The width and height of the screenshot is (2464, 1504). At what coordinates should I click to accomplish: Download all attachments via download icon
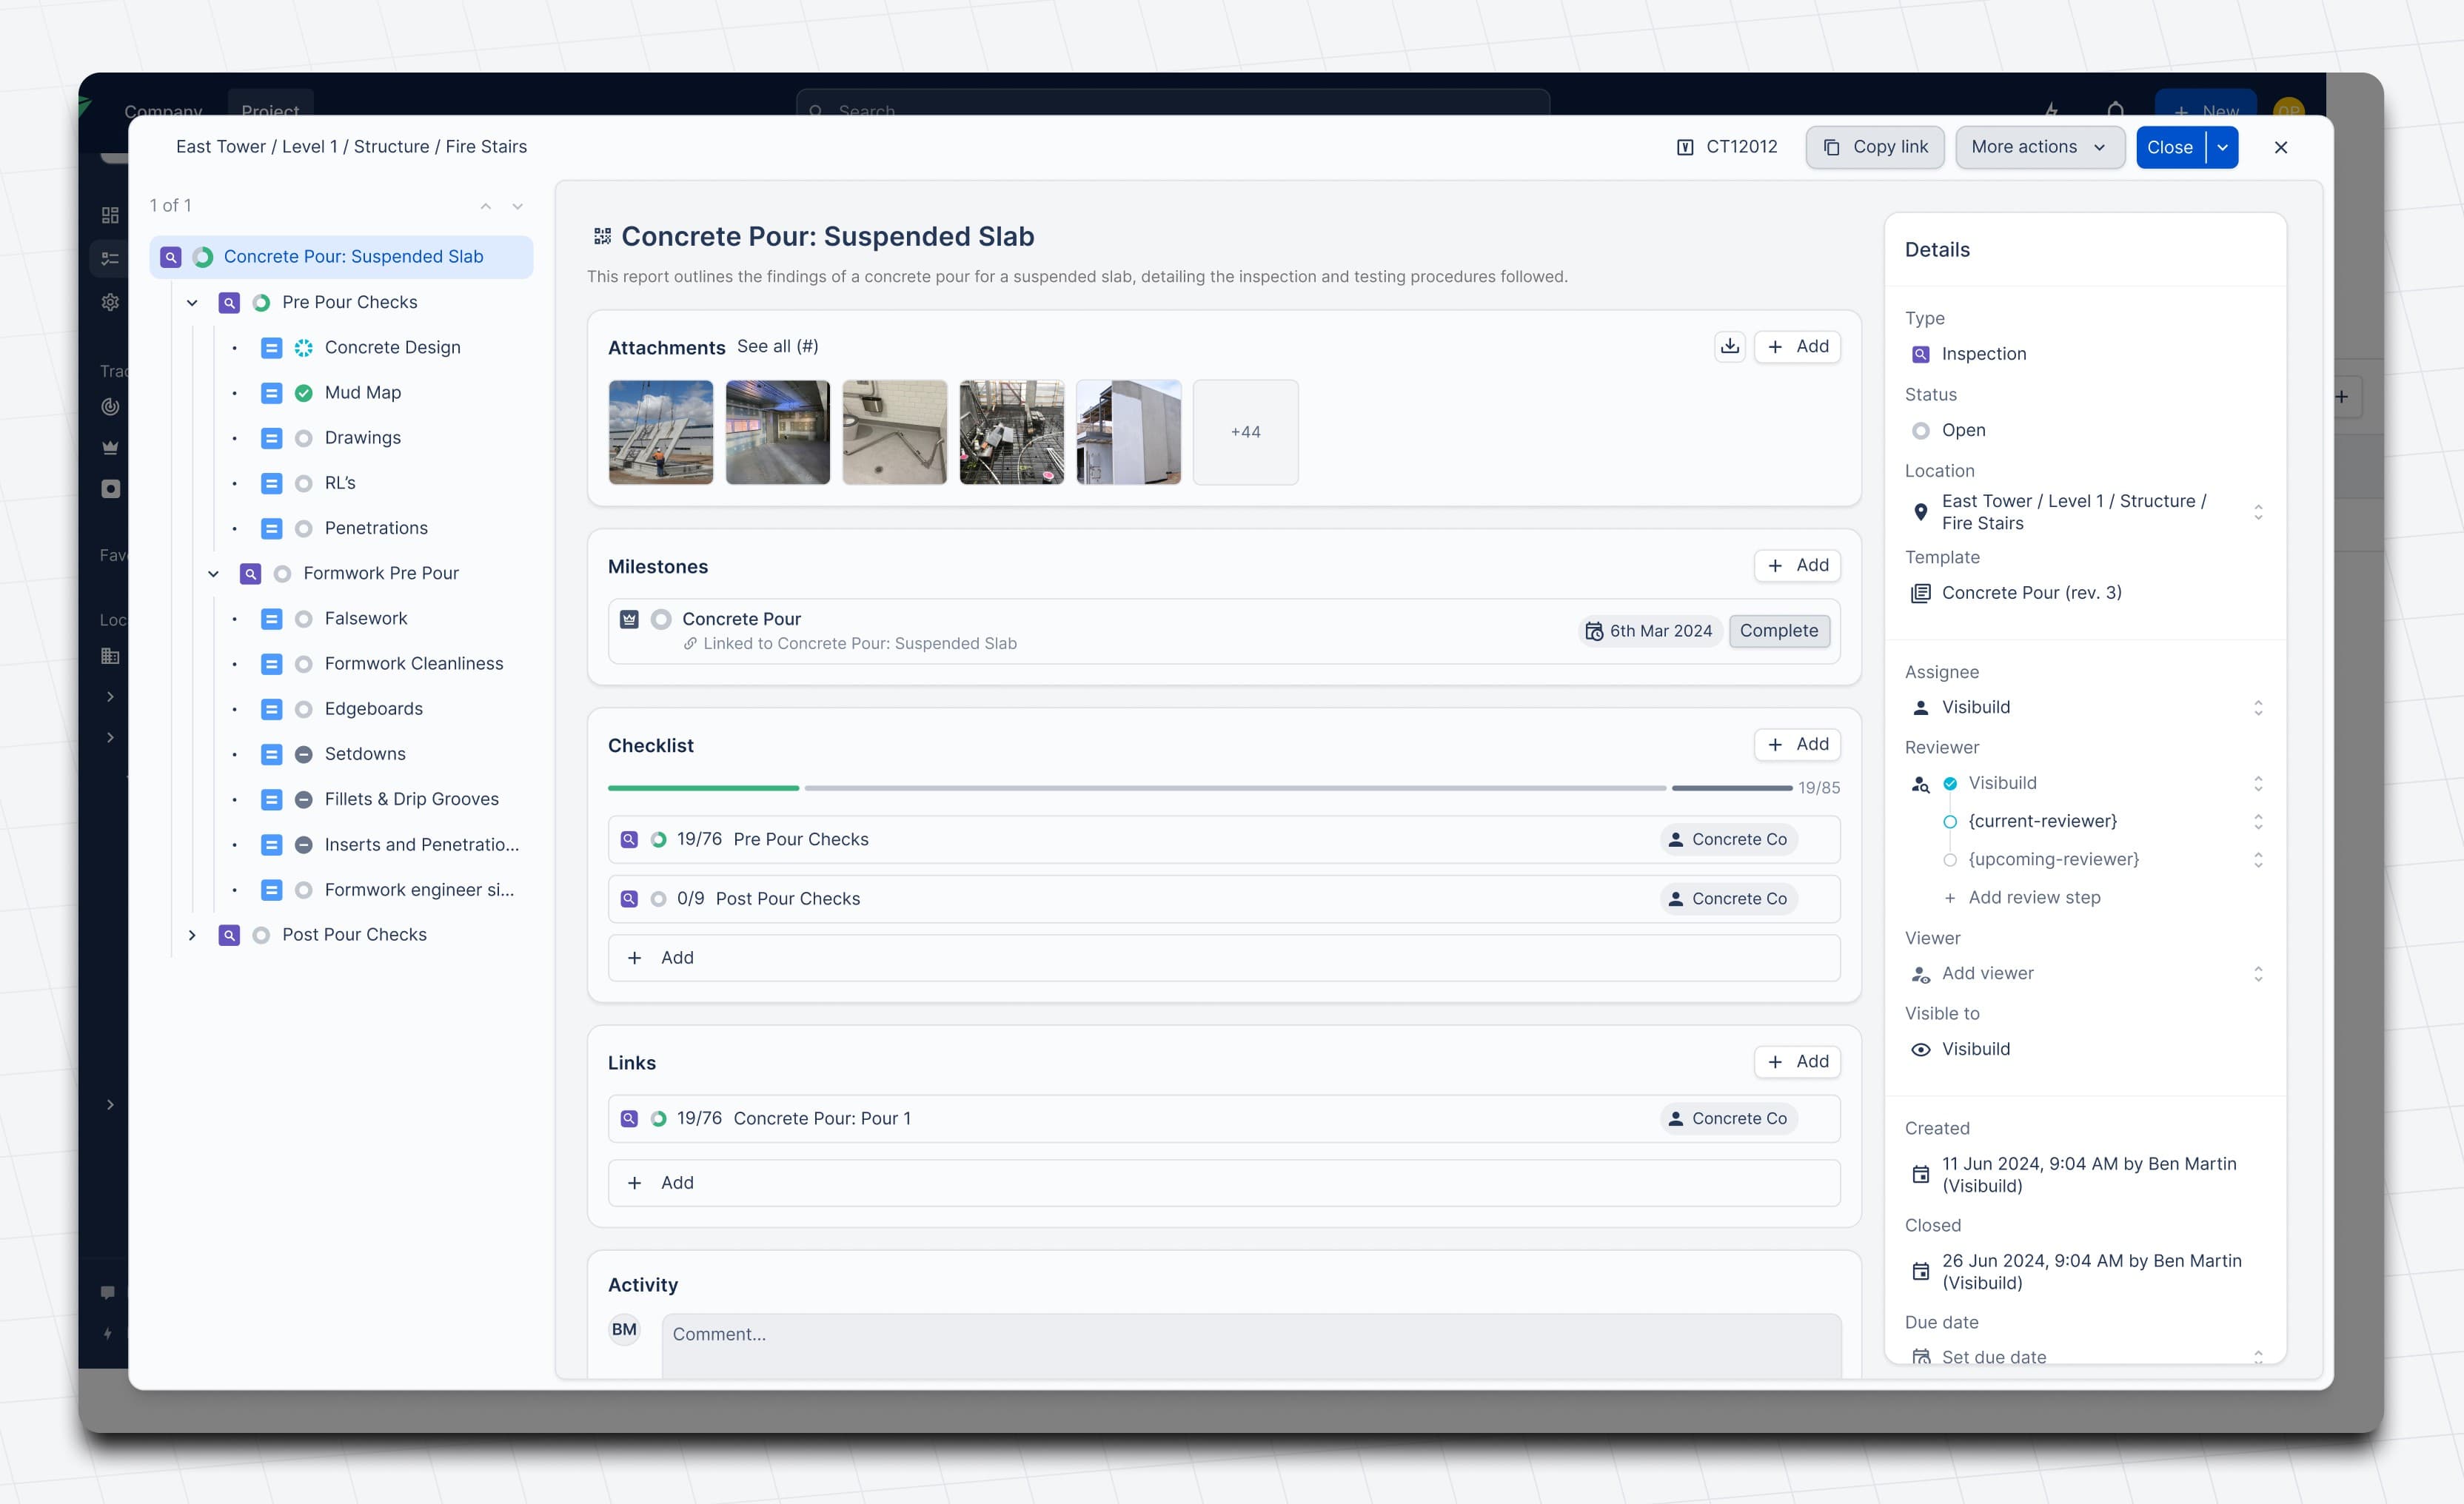(1729, 346)
